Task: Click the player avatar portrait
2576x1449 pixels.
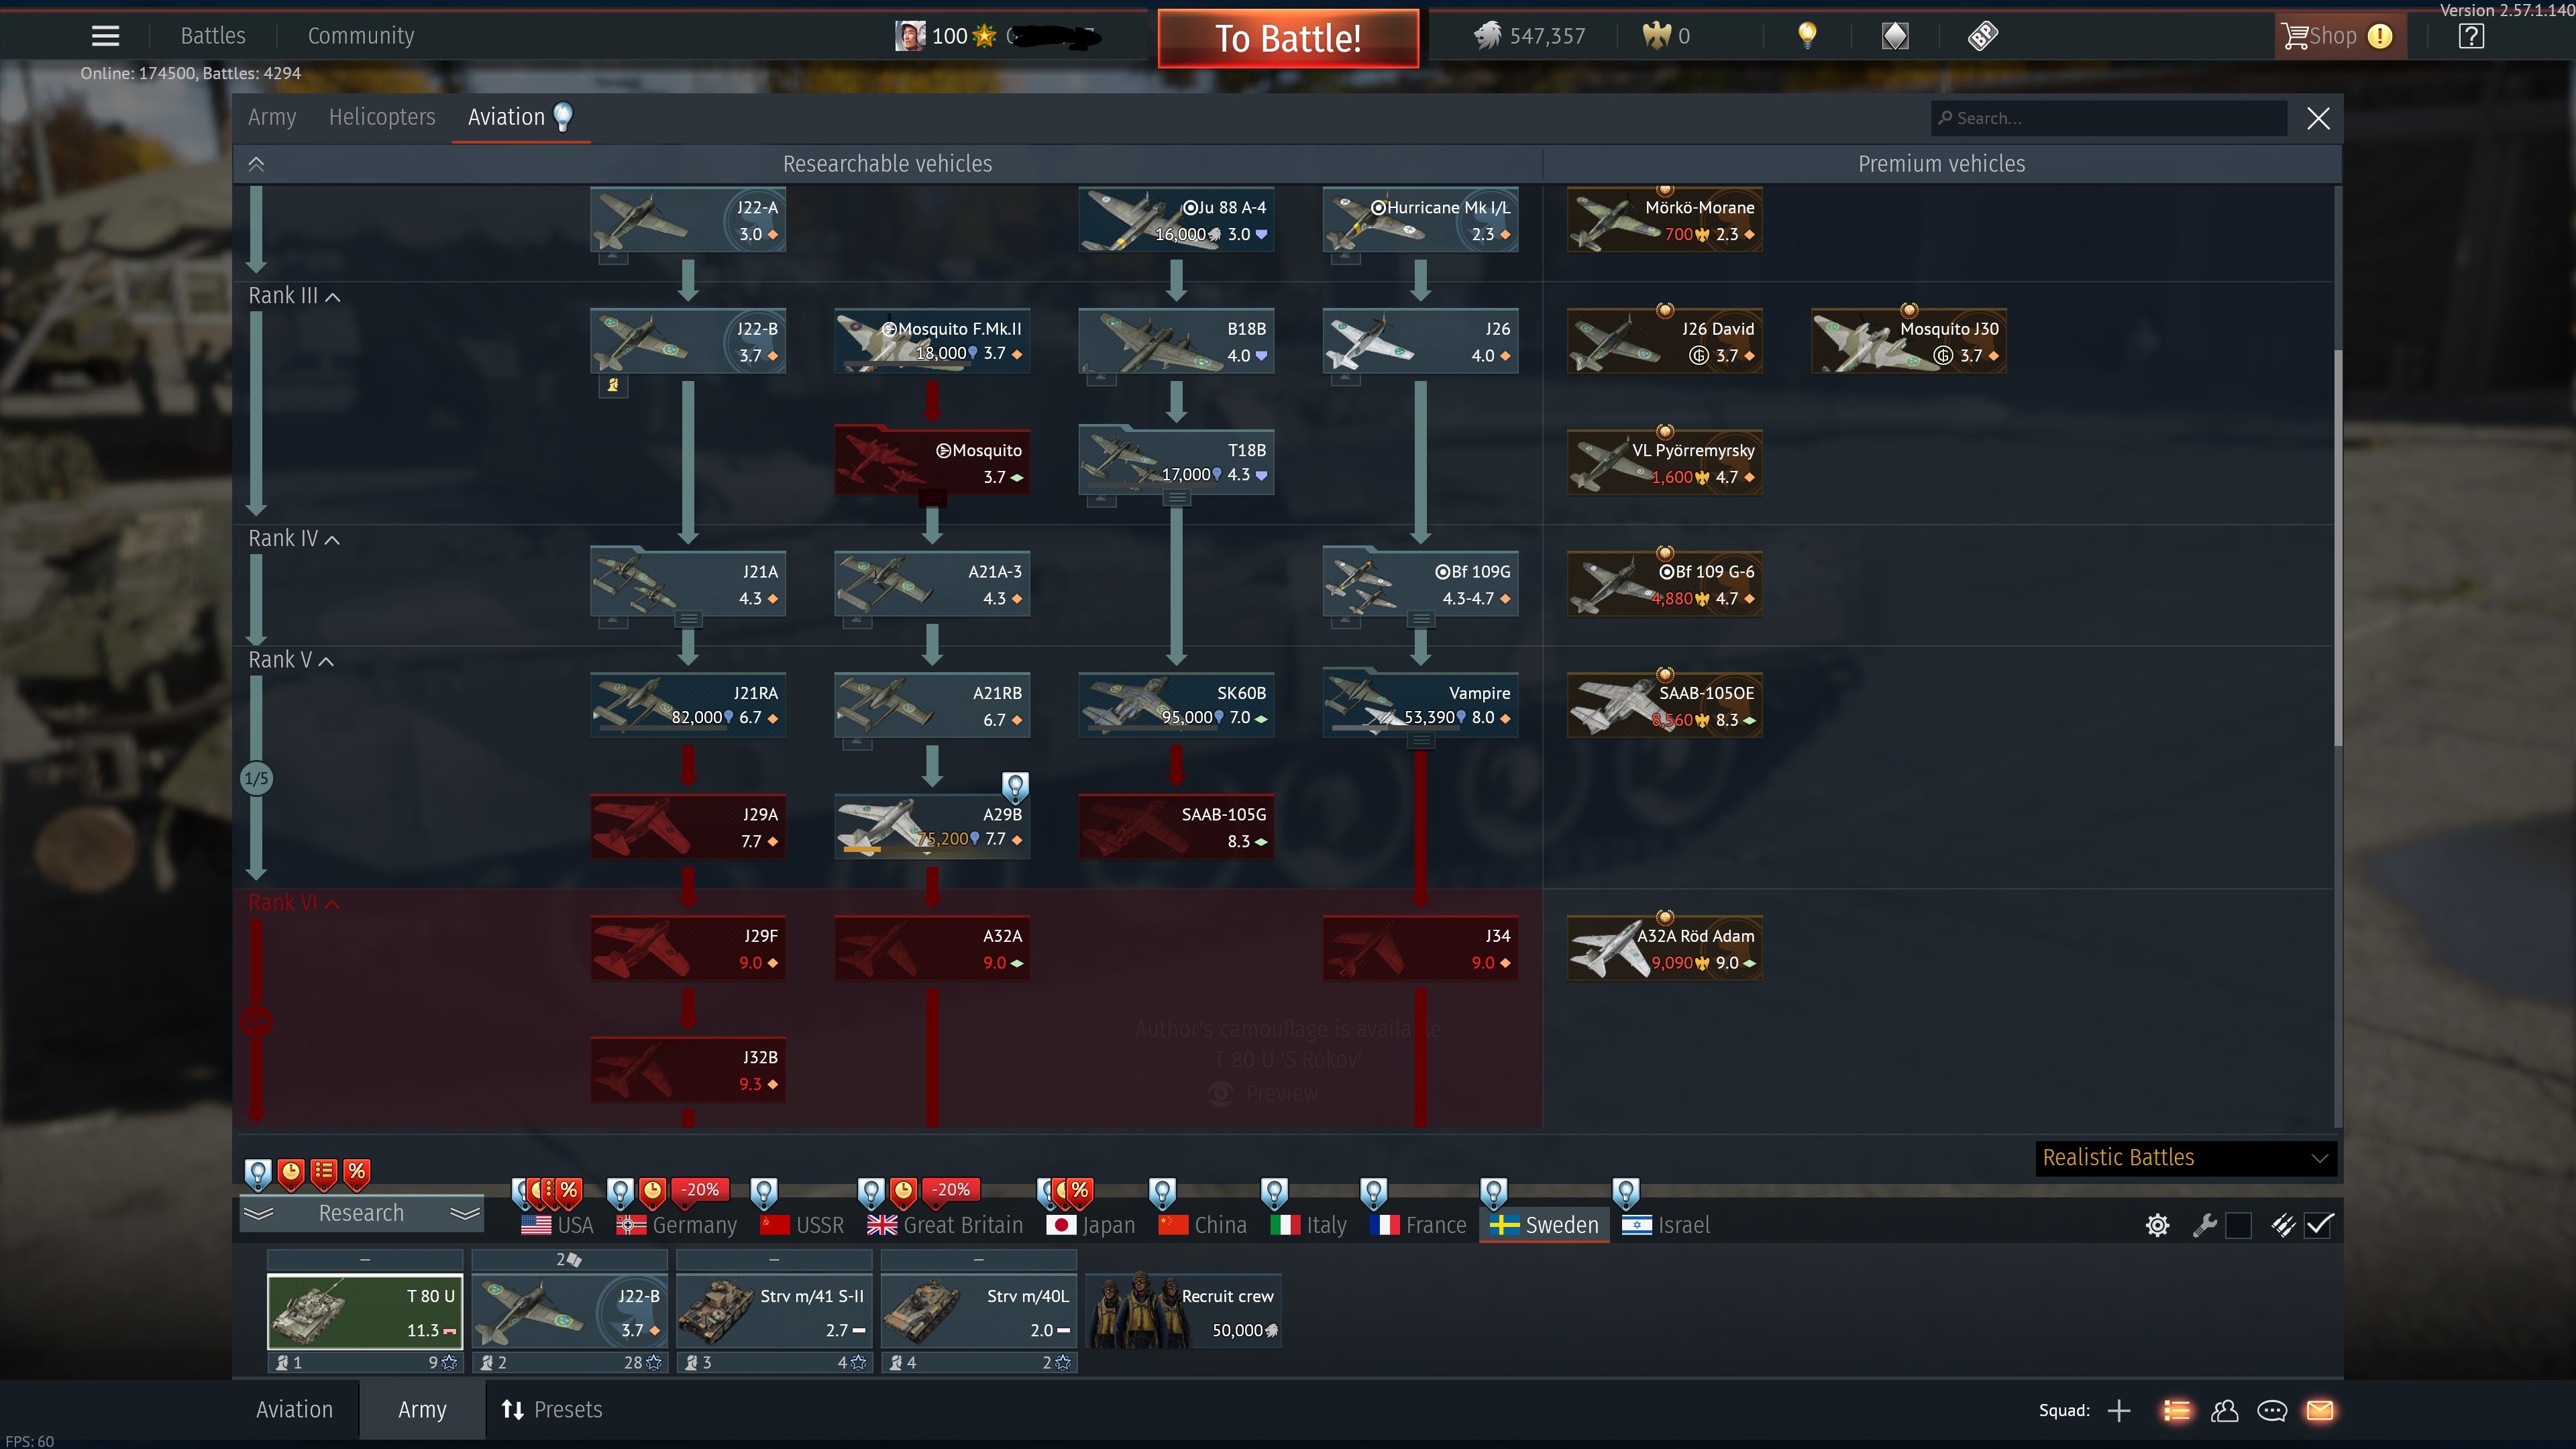Action: [x=909, y=36]
